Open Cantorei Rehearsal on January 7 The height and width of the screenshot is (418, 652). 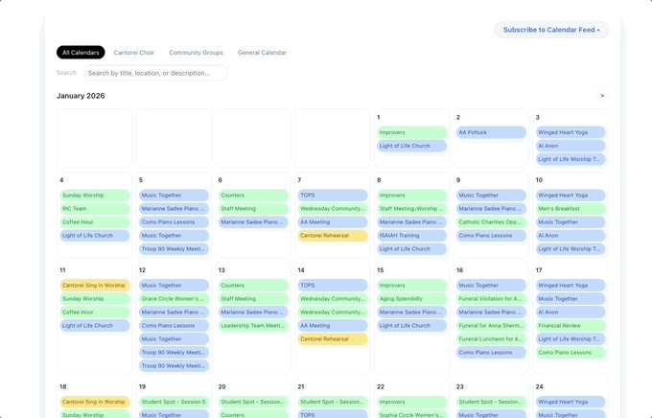332,236
